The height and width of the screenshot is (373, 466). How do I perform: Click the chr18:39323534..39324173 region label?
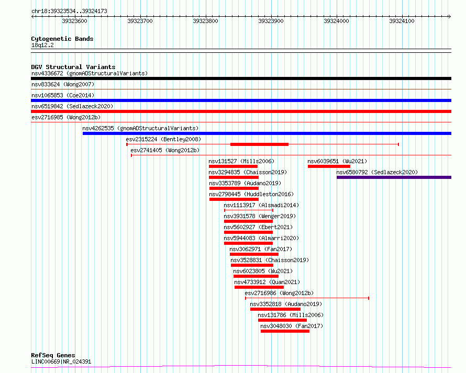(69, 11)
